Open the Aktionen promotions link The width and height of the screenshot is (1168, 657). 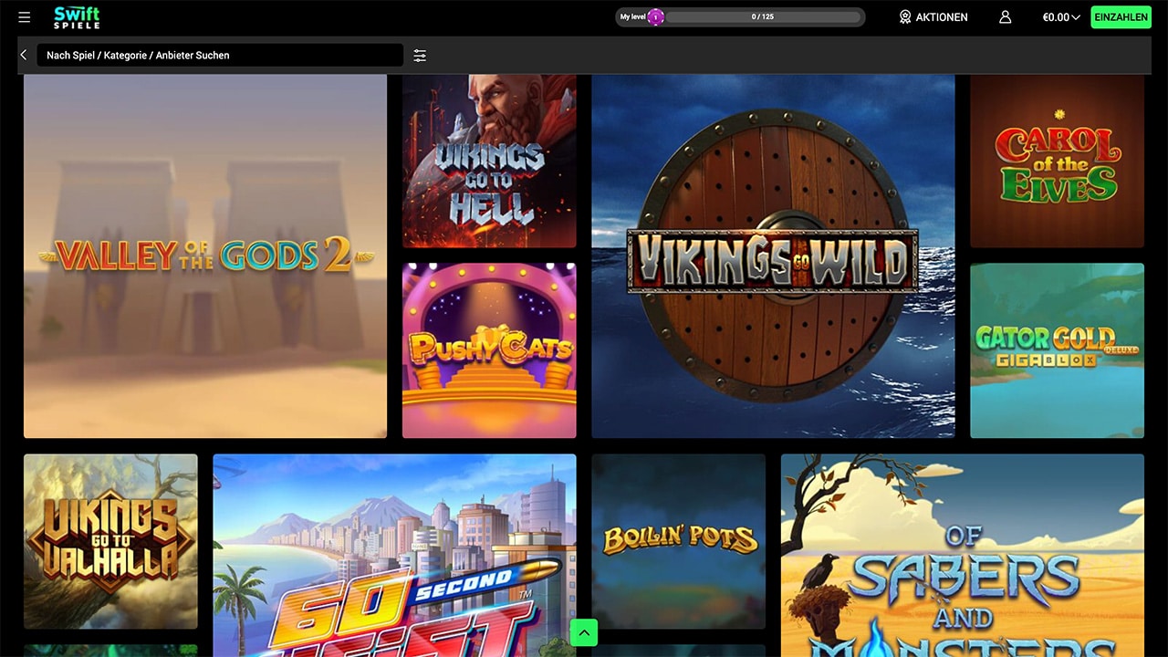coord(942,17)
